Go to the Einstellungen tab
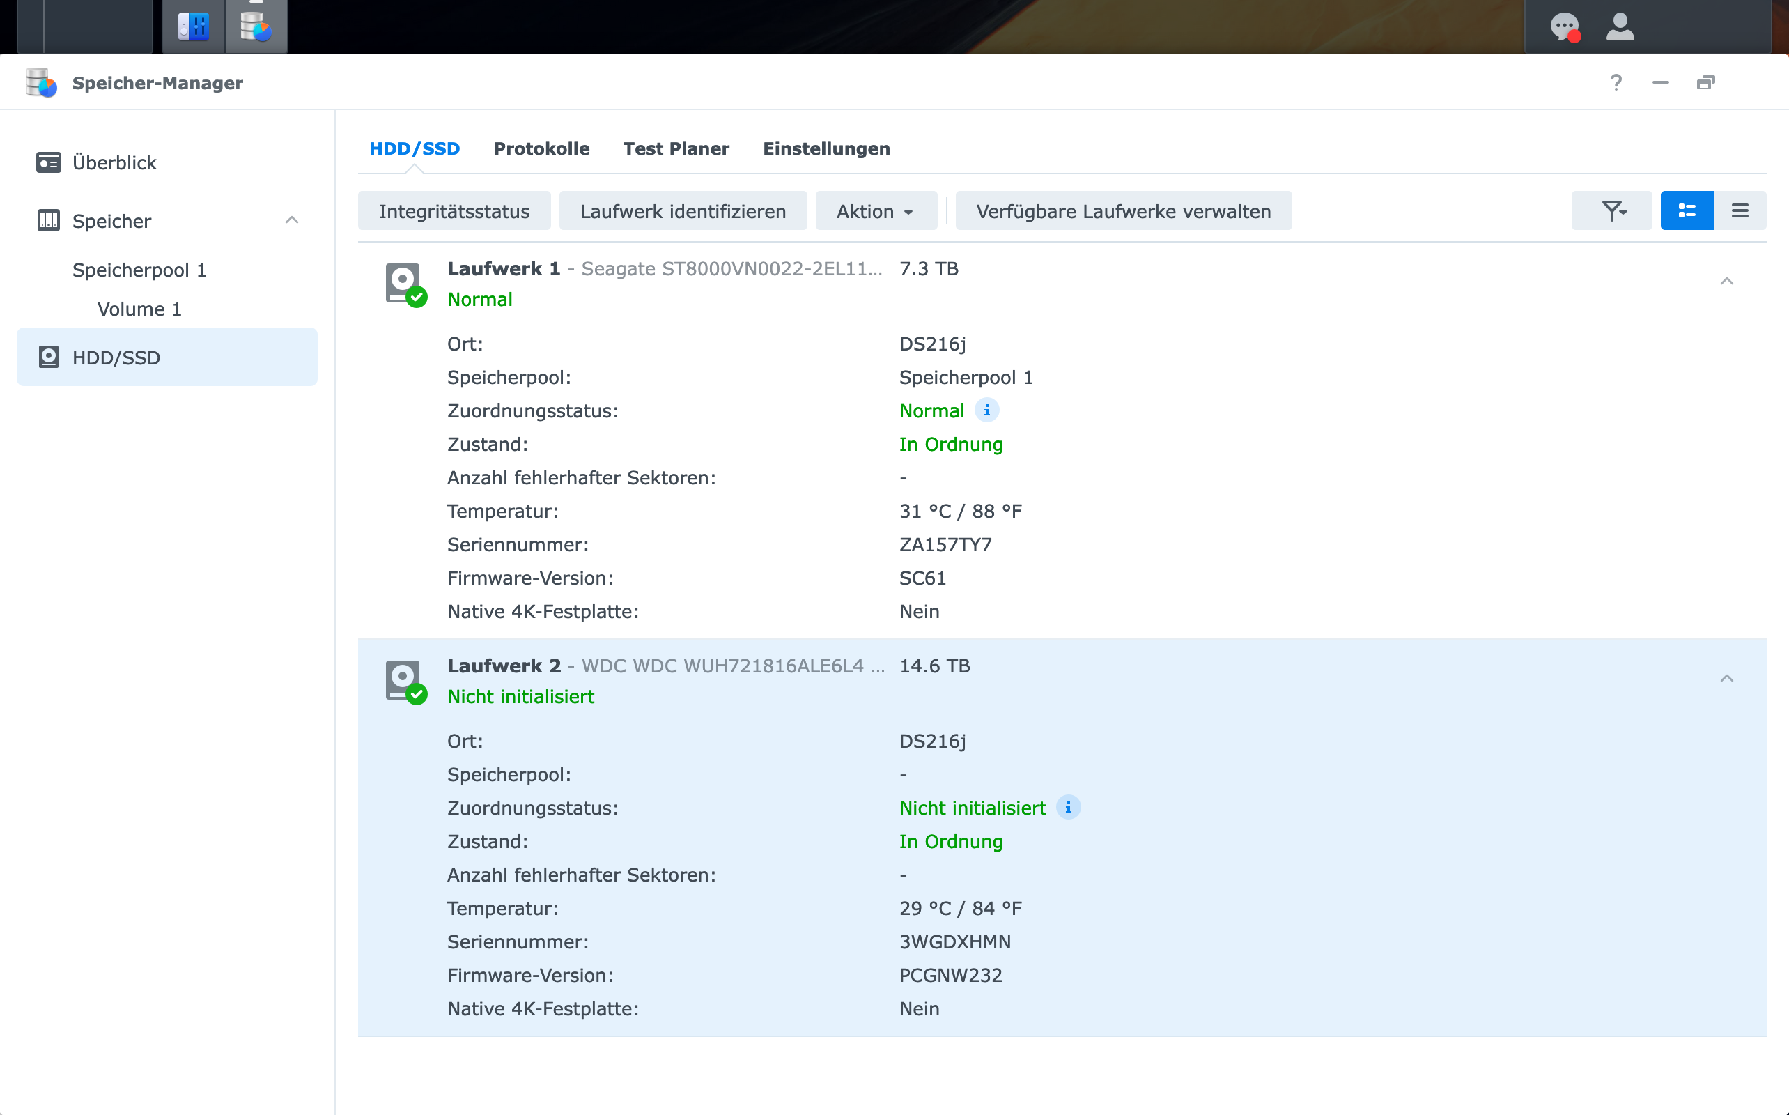Screen dimensions: 1789x1115 click(826, 148)
